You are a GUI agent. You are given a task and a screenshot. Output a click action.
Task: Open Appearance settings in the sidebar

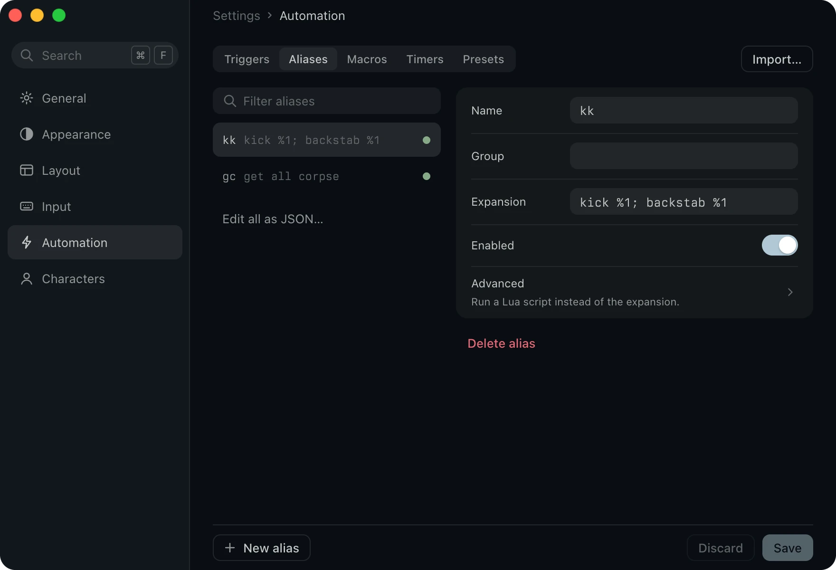(x=95, y=134)
